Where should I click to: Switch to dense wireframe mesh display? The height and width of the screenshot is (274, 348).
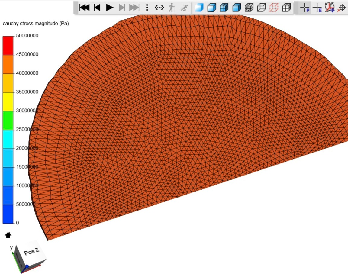click(249, 8)
